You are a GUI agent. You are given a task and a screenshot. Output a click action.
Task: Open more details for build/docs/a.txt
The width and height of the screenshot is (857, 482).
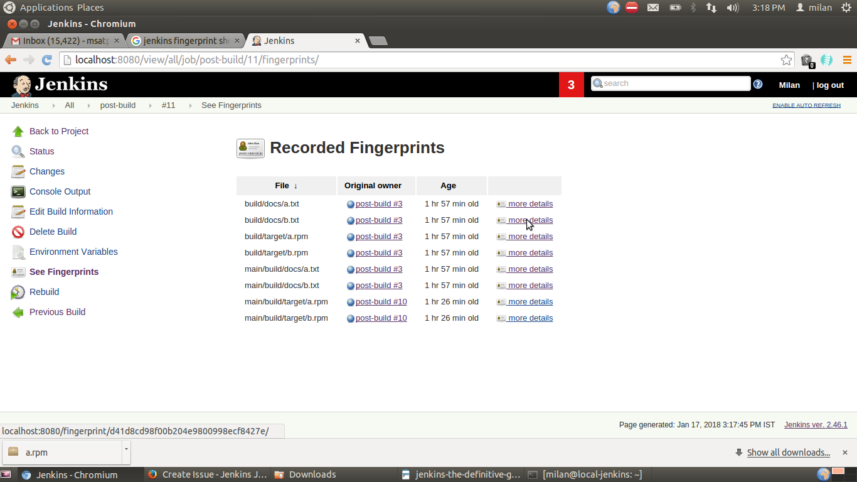(x=530, y=204)
